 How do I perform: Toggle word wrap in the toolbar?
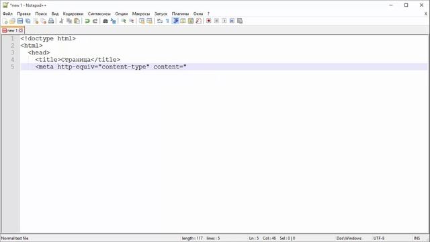point(160,21)
